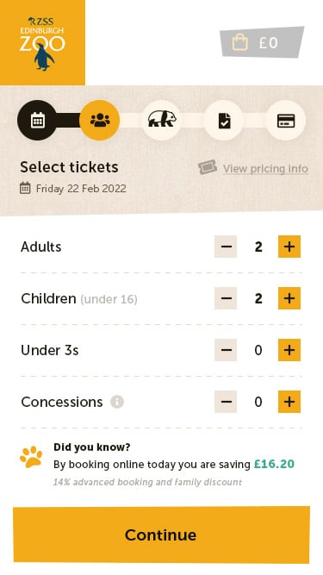323x575 pixels.
Task: Jump to the panda step icon
Action: [x=162, y=120]
